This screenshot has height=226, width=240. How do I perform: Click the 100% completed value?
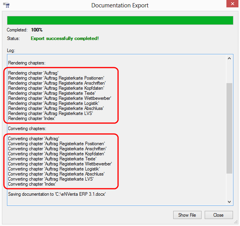pos(37,30)
